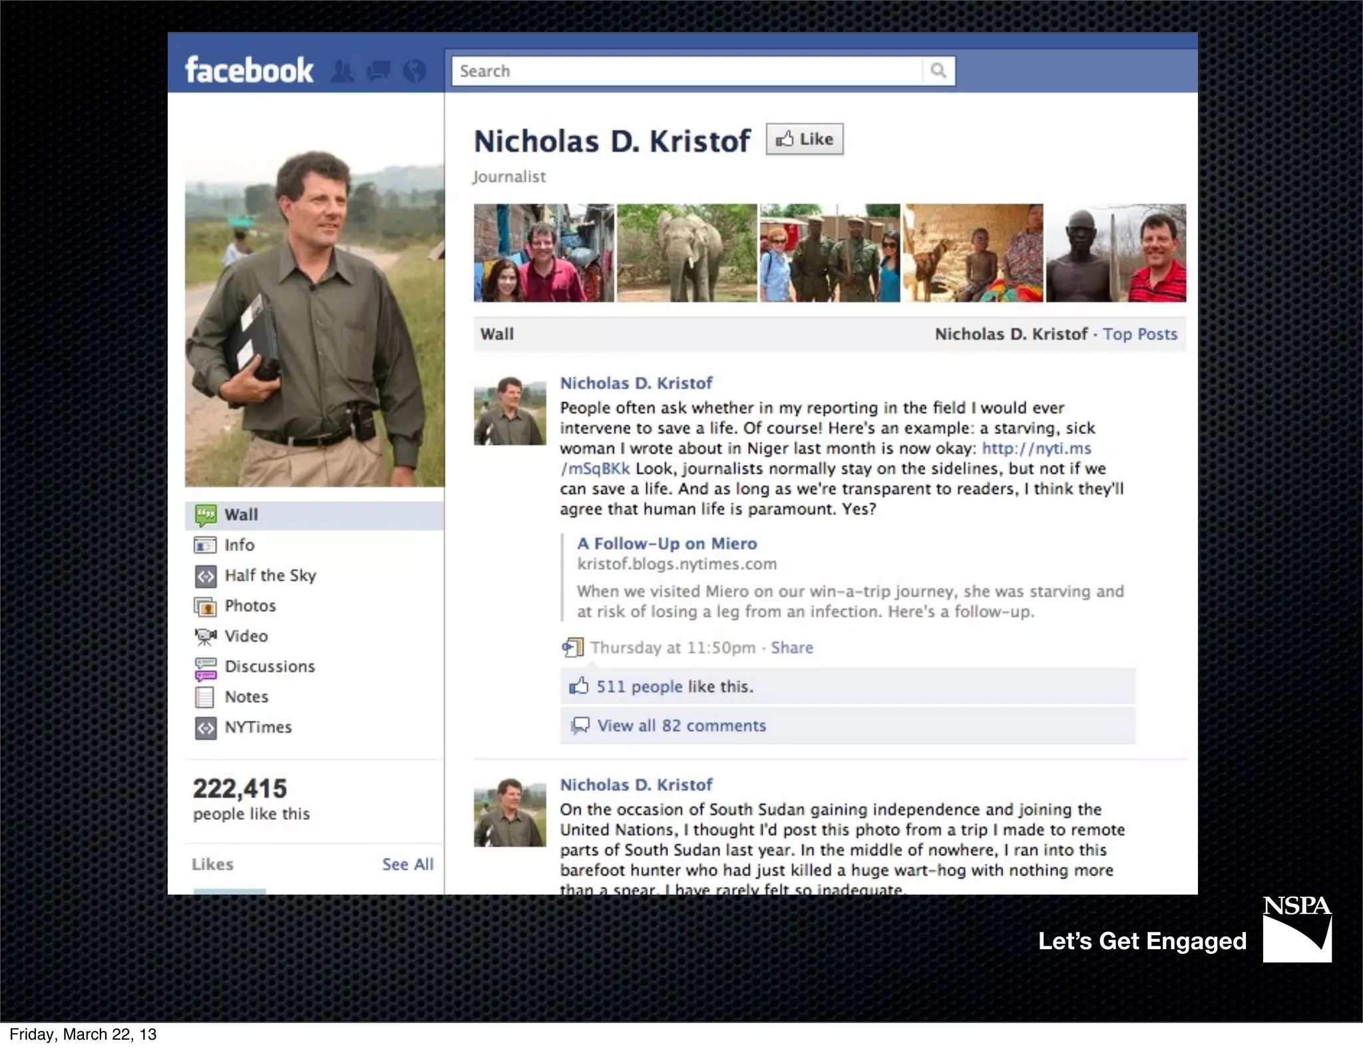Image resolution: width=1363 pixels, height=1049 pixels.
Task: Open the Info sidebar item
Action: click(x=239, y=545)
